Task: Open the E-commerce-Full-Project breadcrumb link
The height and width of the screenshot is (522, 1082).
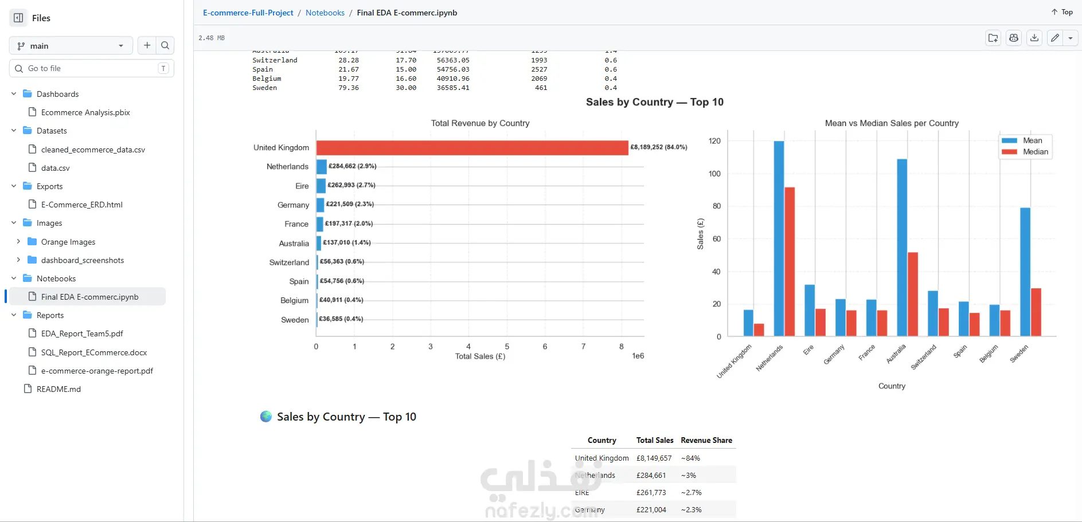Action: tap(248, 13)
